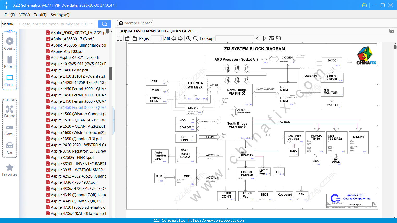Click the Page number input box
Screen dimensions: 397x223
click(157, 38)
